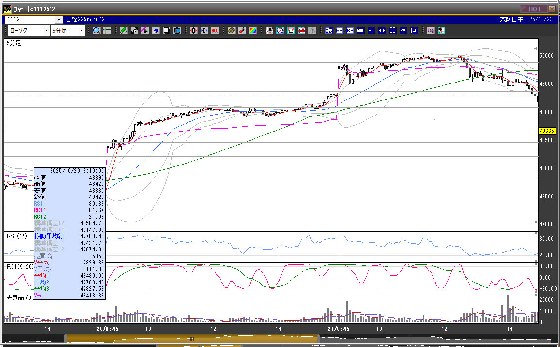560x347 pixels.
Task: Click the yellow 48665 current price label
Action: pyautogui.click(x=547, y=131)
